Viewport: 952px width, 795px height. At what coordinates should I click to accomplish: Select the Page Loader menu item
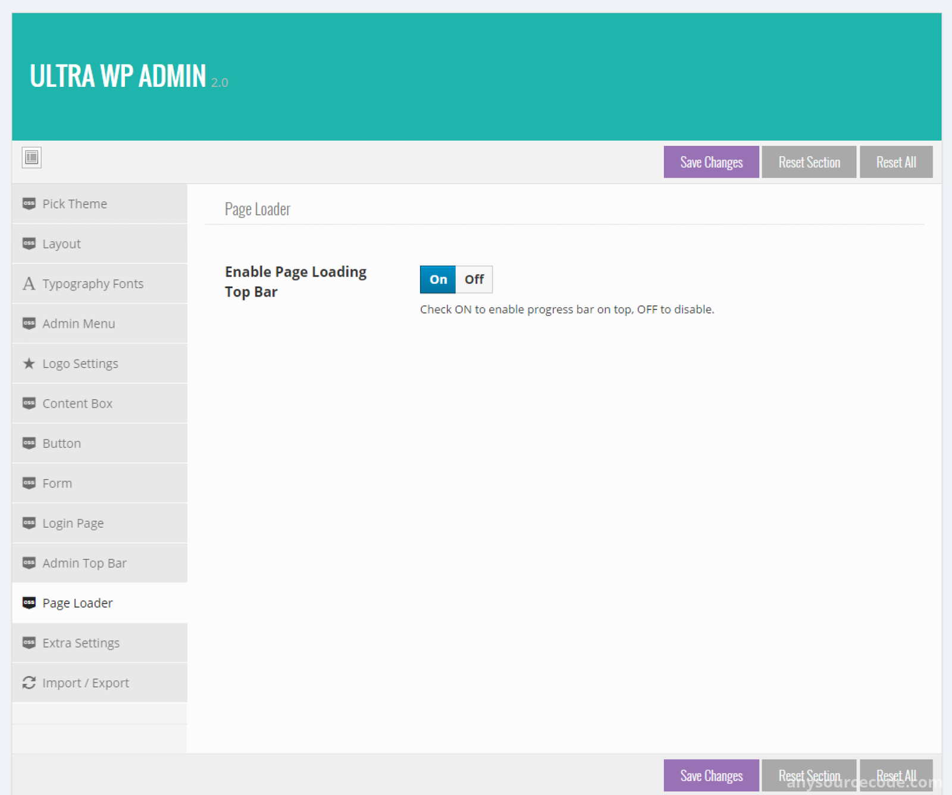(x=99, y=603)
